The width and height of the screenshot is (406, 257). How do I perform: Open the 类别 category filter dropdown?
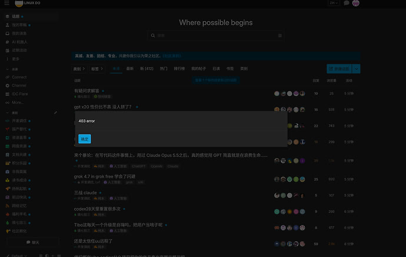point(79,69)
